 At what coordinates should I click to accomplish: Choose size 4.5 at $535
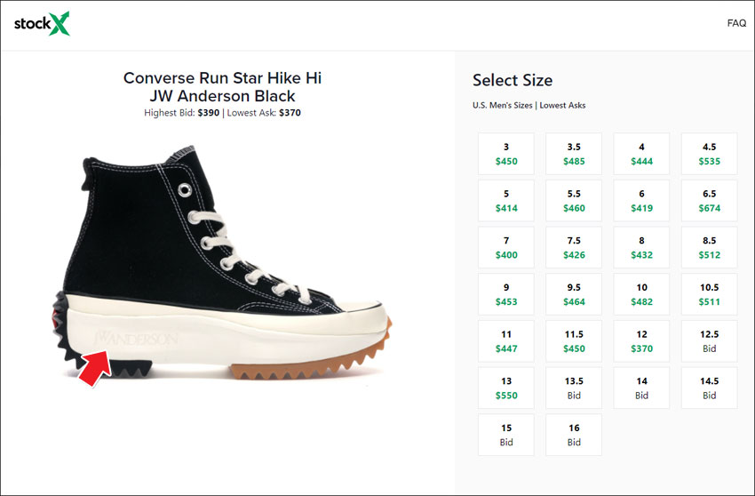pyautogui.click(x=709, y=155)
